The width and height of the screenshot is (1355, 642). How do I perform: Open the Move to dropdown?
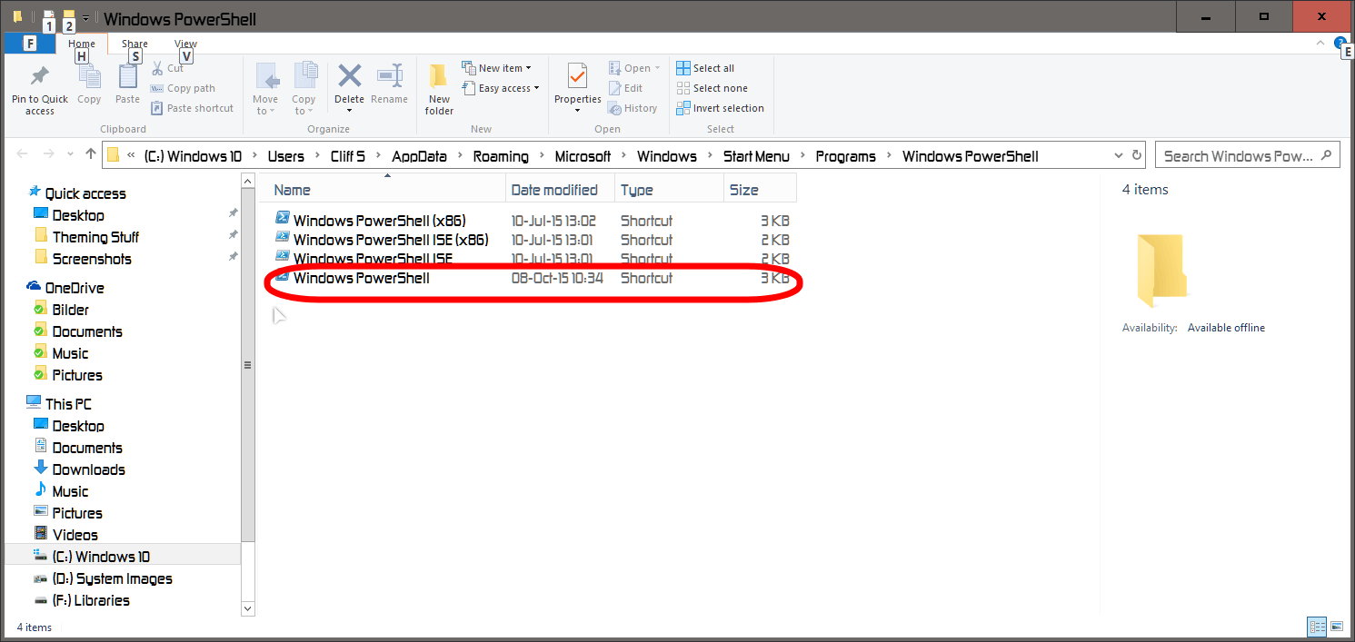click(265, 89)
